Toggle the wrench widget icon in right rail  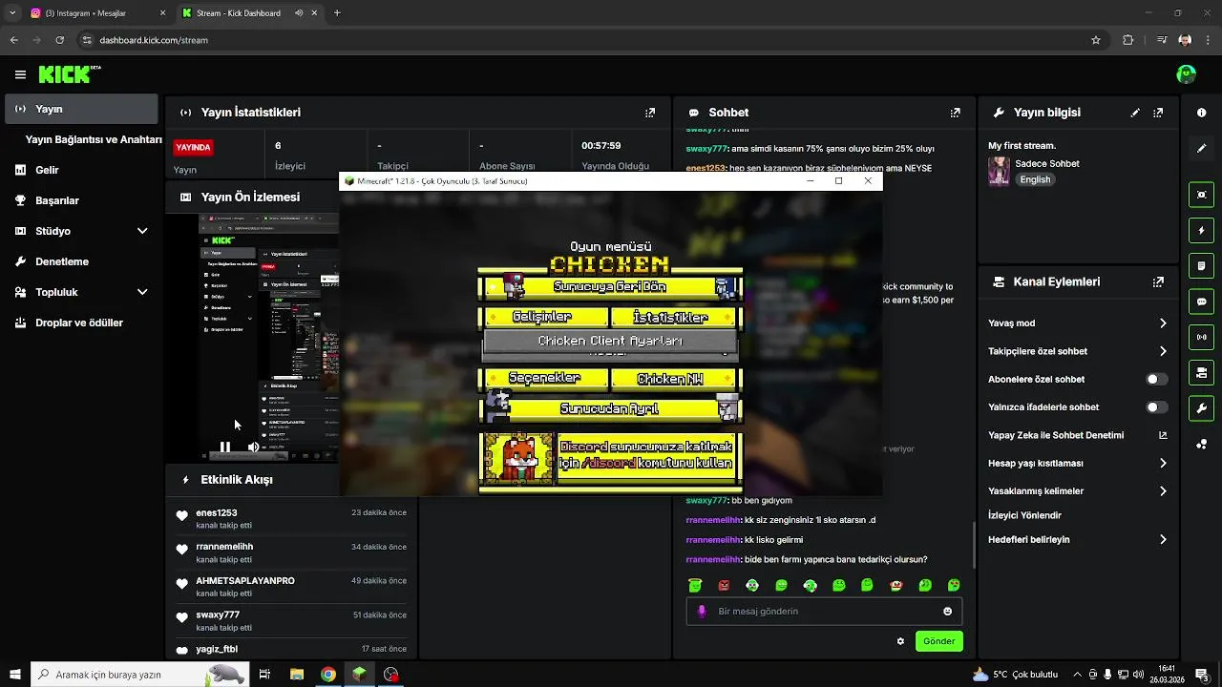pyautogui.click(x=1201, y=408)
